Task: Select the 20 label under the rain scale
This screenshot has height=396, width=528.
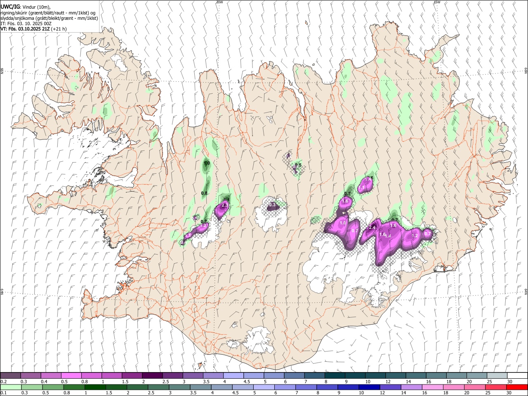Action: [x=467, y=393]
